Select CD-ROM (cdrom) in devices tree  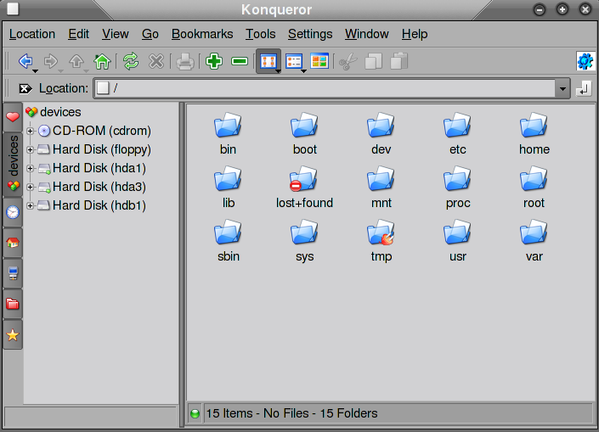[x=95, y=131]
